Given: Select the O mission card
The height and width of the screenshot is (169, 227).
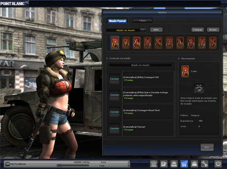Looking at the screenshot, I should tap(126, 43).
